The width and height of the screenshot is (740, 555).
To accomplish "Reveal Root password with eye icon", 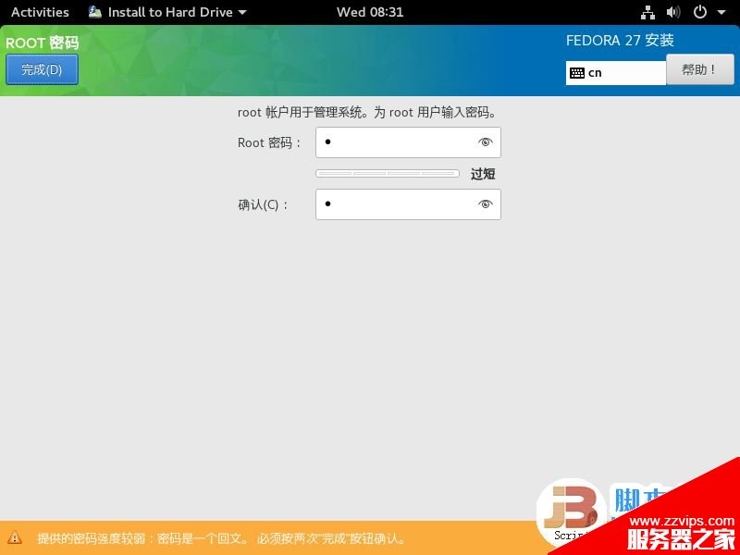I will (x=485, y=142).
